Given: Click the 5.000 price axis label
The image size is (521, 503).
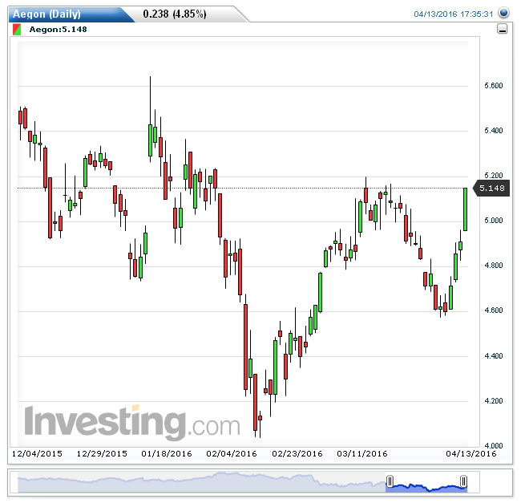Looking at the screenshot, I should pyautogui.click(x=494, y=221).
